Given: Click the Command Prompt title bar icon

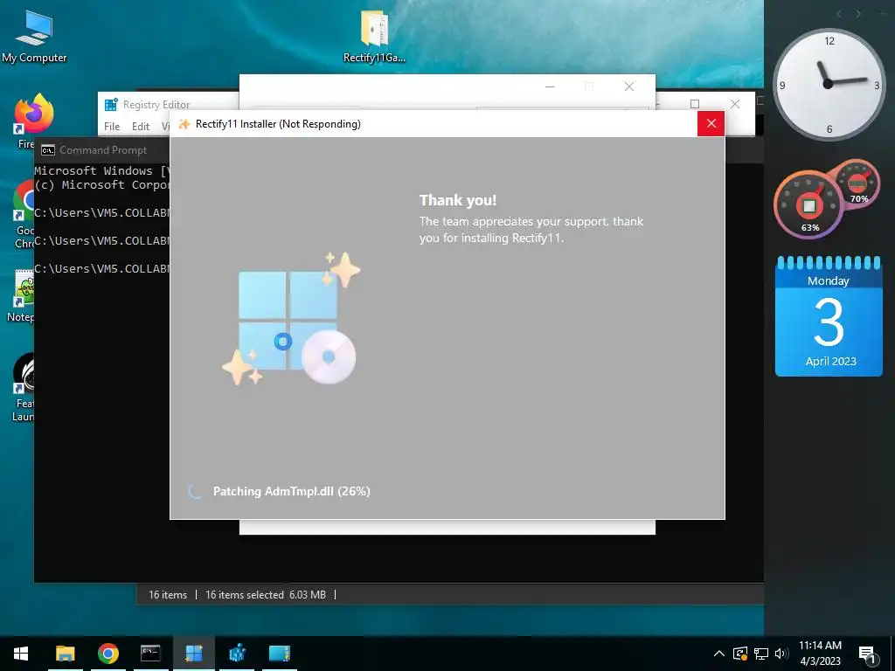Looking at the screenshot, I should coord(48,150).
